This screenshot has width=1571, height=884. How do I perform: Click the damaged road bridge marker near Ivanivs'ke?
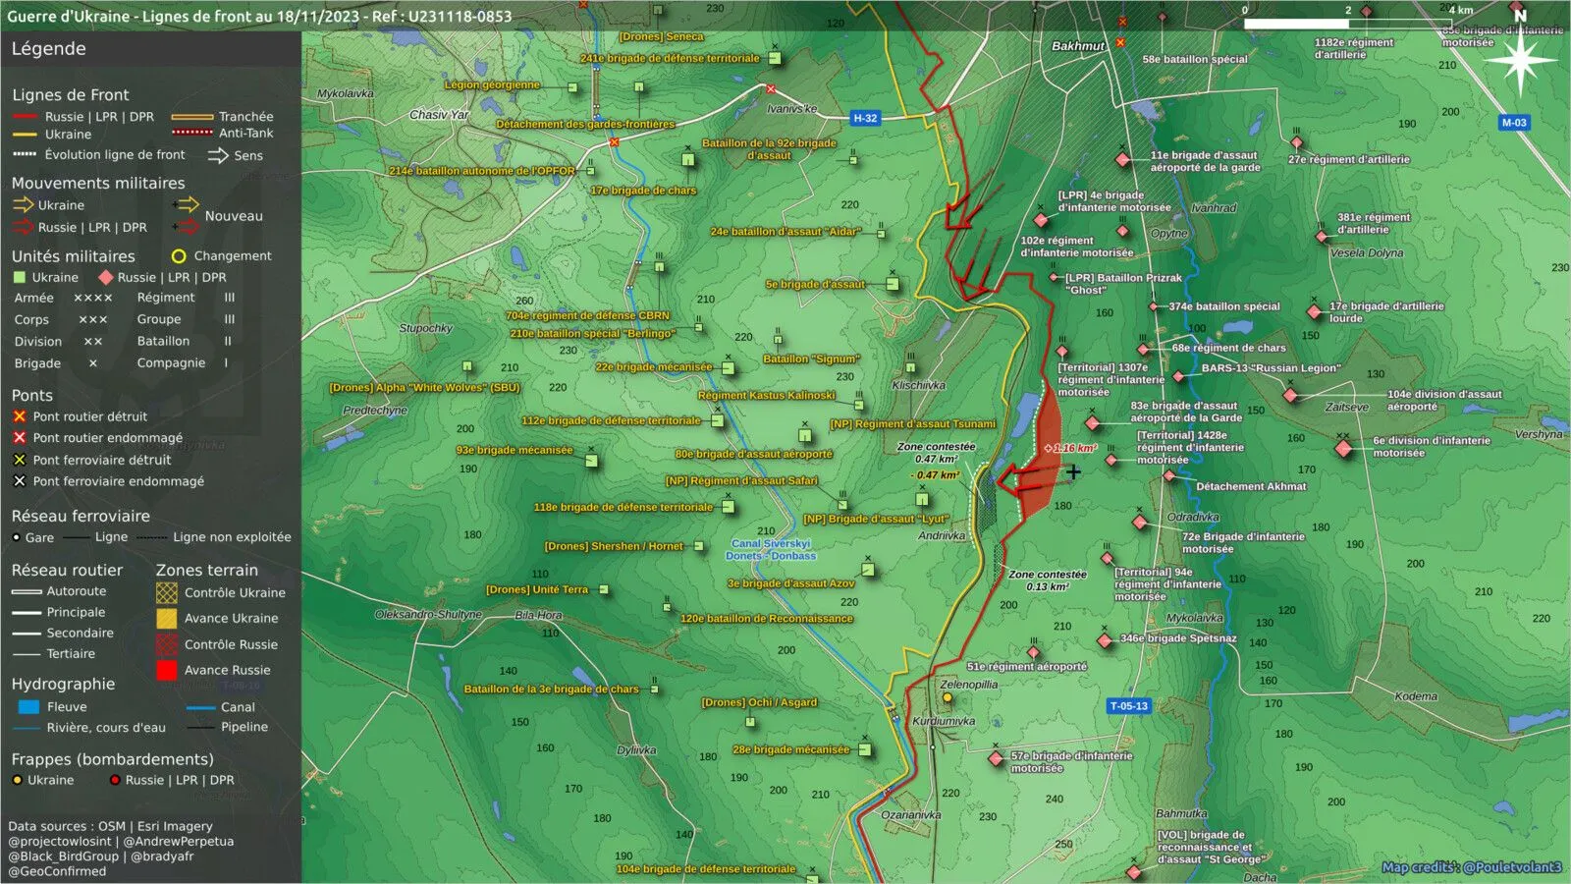pyautogui.click(x=771, y=89)
